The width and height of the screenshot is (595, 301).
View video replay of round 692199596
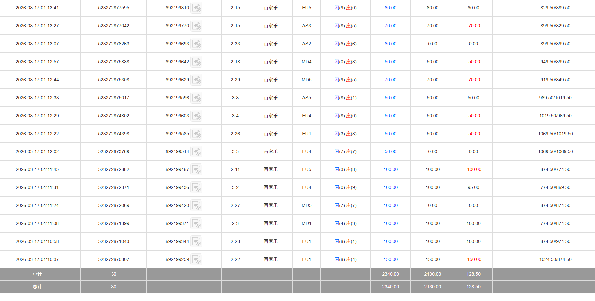coord(197,98)
